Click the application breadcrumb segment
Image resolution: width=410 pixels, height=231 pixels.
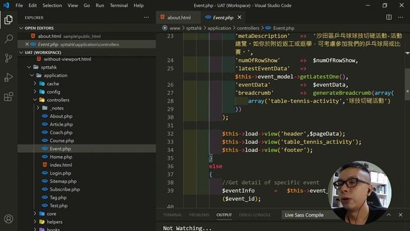pyautogui.click(x=219, y=28)
